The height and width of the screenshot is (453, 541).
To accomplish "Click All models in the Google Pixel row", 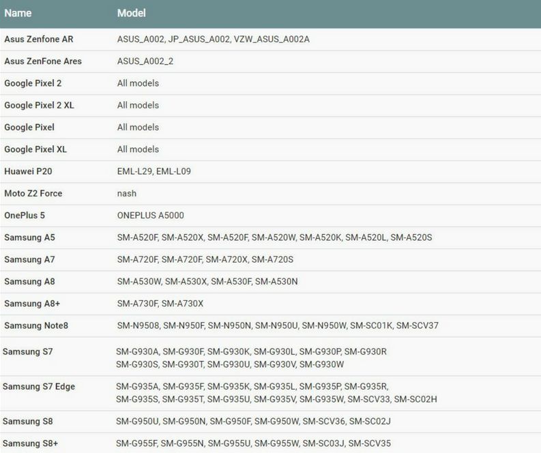I will pos(138,128).
